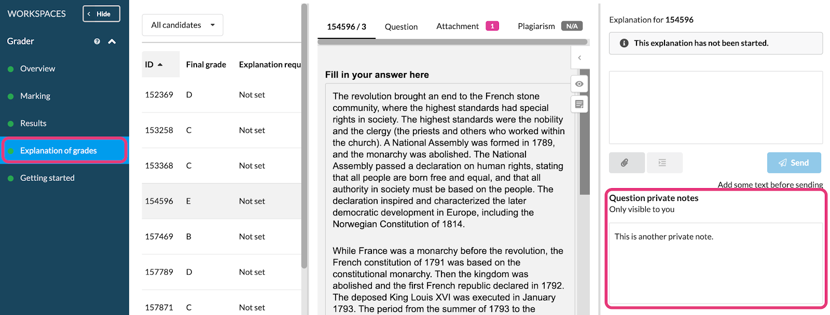Toggle the eye visibility icon beside answer

tap(579, 84)
